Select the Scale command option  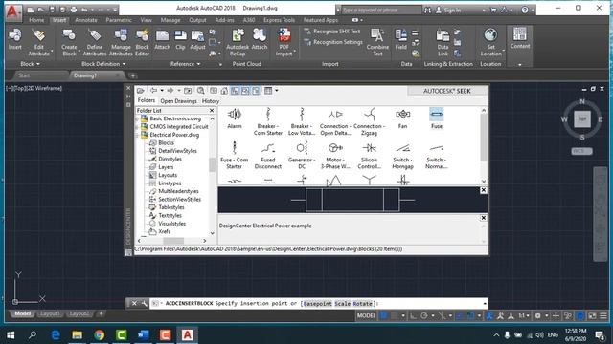point(343,303)
